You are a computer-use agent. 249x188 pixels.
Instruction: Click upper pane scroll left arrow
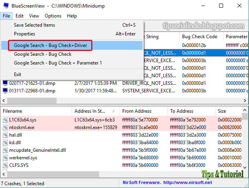(x=4, y=100)
